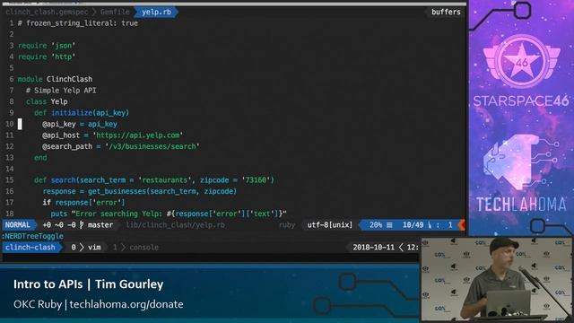Image resolution: width=574 pixels, height=323 pixels.
Task: Click if response['error'] on line 17
Action: [83, 203]
